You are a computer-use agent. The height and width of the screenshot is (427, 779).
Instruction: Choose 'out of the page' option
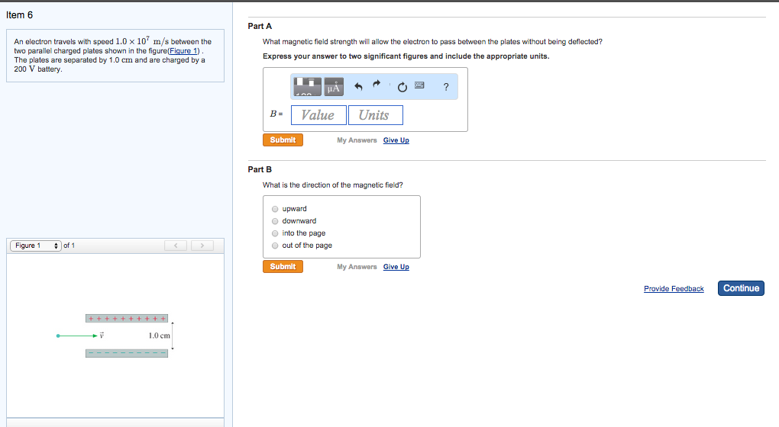(x=275, y=246)
